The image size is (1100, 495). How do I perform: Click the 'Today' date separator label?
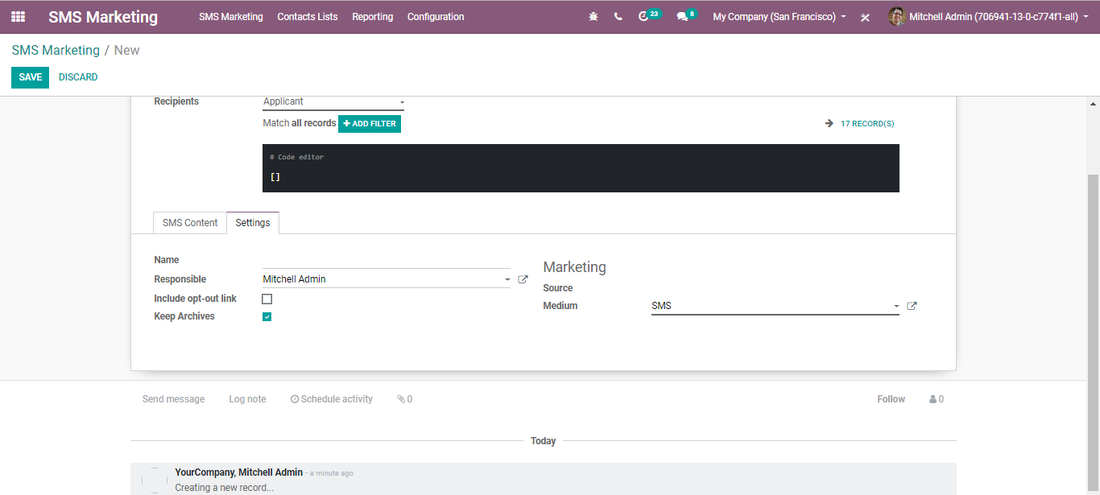[x=544, y=441]
